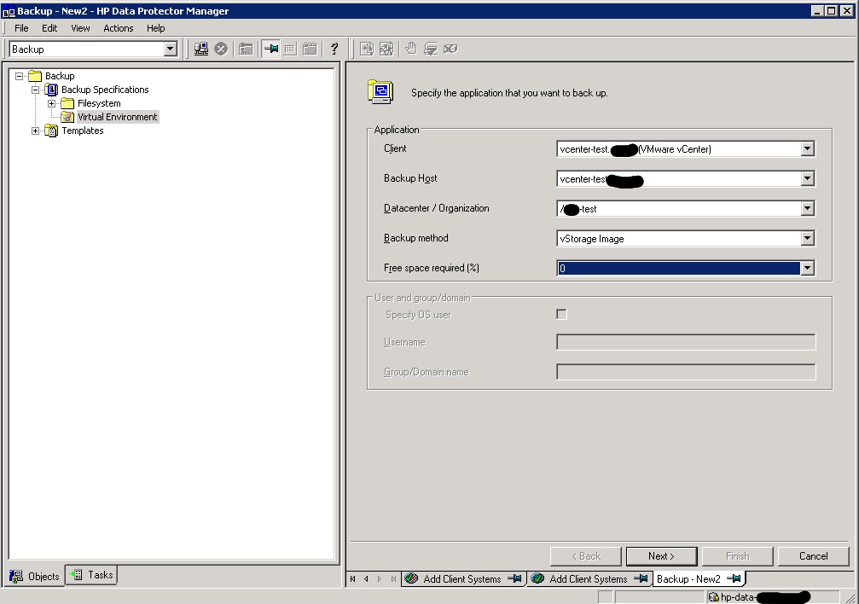This screenshot has height=604, width=859.
Task: Click the vStorage Image value field
Action: pos(678,238)
